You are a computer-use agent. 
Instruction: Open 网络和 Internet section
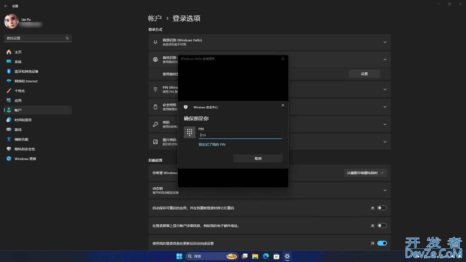tap(38, 81)
